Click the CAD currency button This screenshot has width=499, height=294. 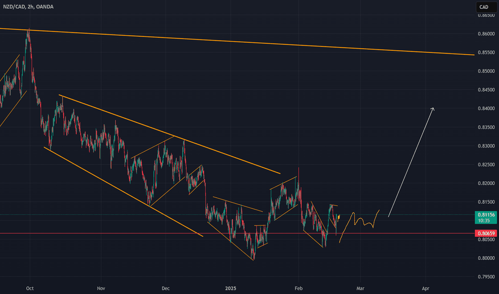point(486,7)
